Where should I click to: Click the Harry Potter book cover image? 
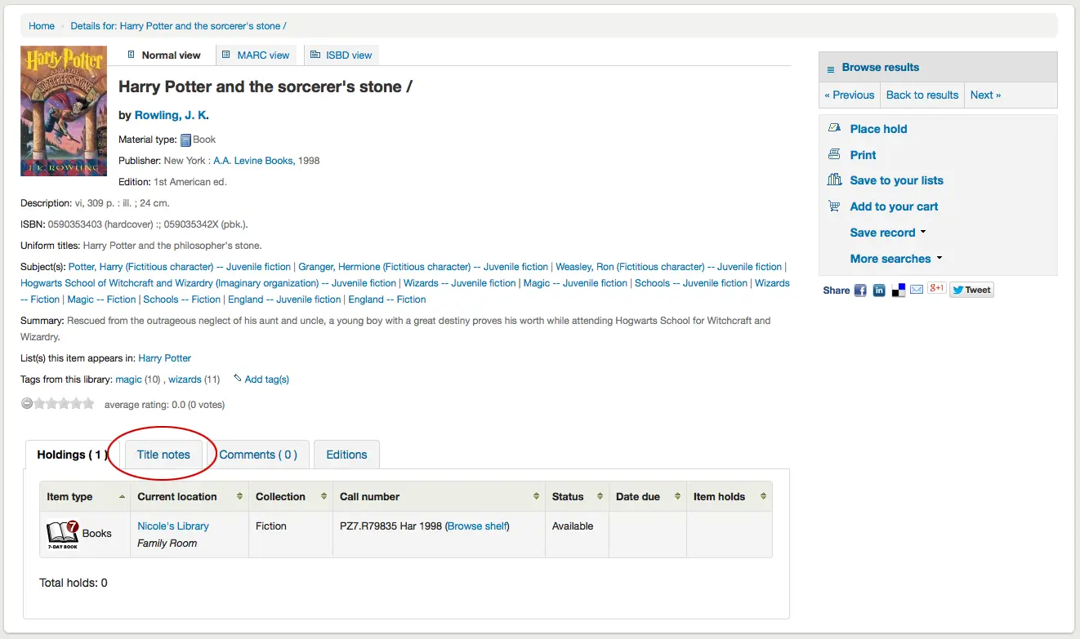coord(64,111)
